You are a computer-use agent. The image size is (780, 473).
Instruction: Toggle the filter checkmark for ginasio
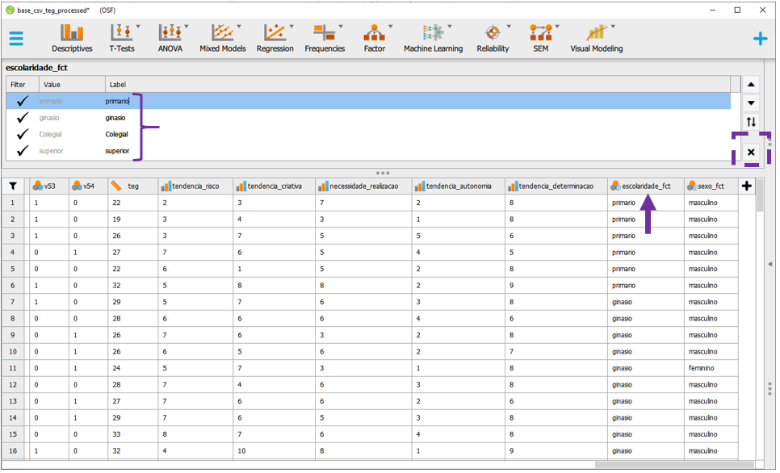[x=23, y=118]
